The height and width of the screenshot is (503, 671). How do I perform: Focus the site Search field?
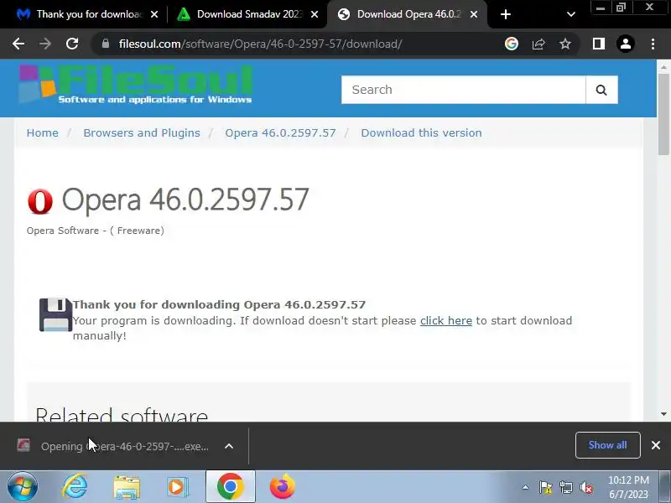pyautogui.click(x=464, y=90)
